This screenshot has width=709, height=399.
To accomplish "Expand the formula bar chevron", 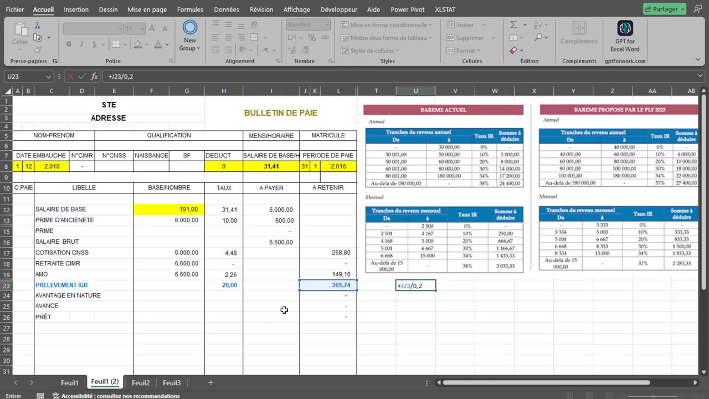I will click(701, 76).
